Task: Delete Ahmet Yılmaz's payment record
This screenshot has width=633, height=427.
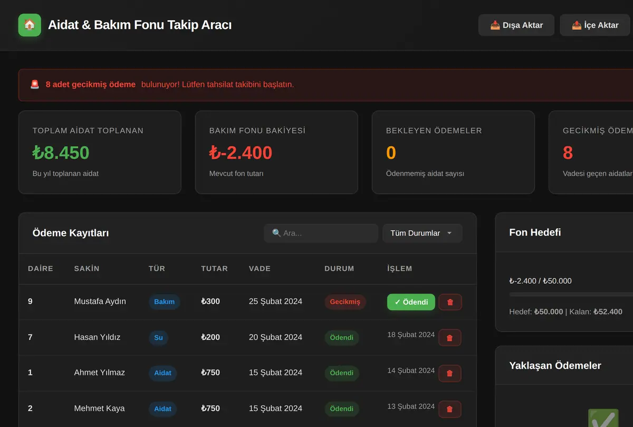Action: point(450,373)
